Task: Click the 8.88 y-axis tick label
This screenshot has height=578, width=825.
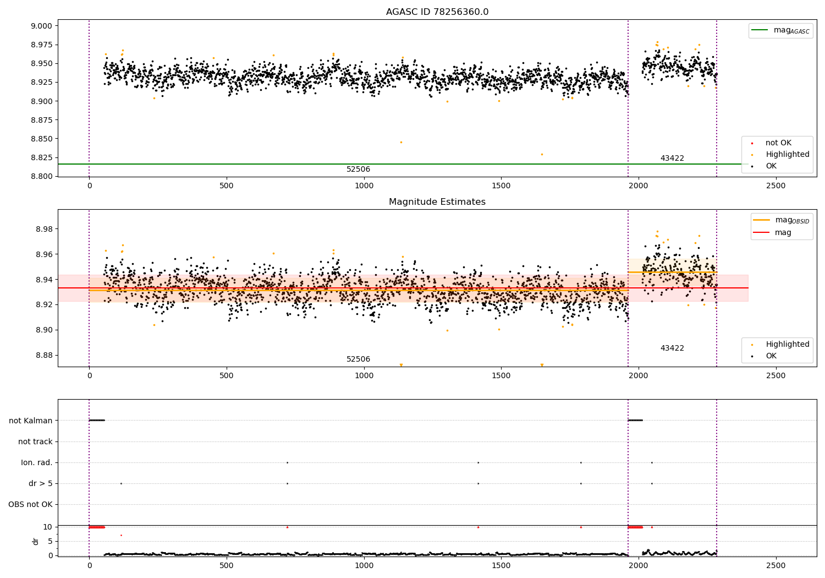Action: 43,356
